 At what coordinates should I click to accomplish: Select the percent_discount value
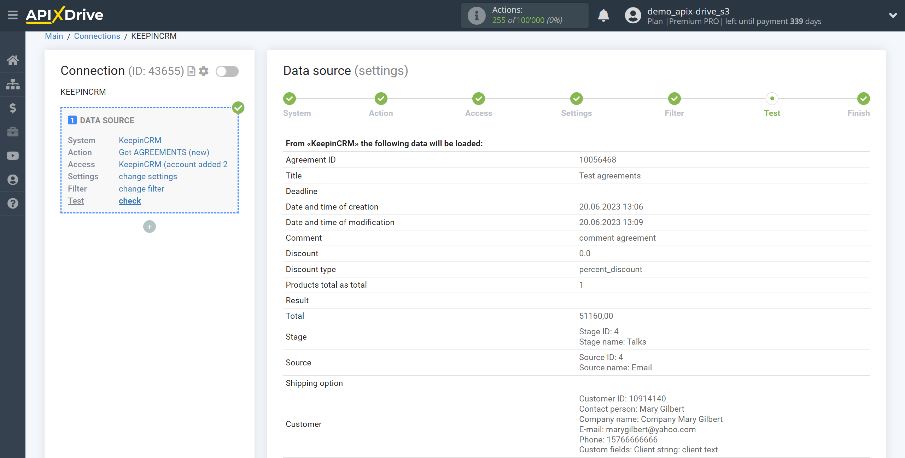pyautogui.click(x=611, y=269)
